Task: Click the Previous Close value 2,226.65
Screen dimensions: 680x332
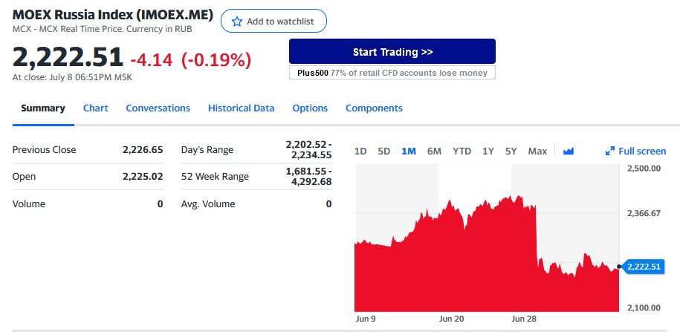Action: [x=143, y=149]
